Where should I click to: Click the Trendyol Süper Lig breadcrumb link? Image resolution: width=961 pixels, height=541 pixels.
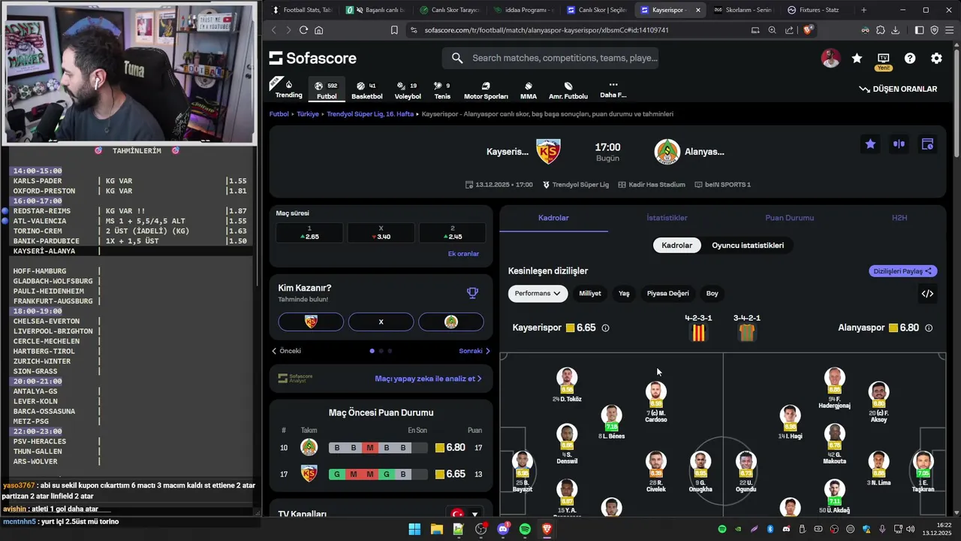[370, 114]
